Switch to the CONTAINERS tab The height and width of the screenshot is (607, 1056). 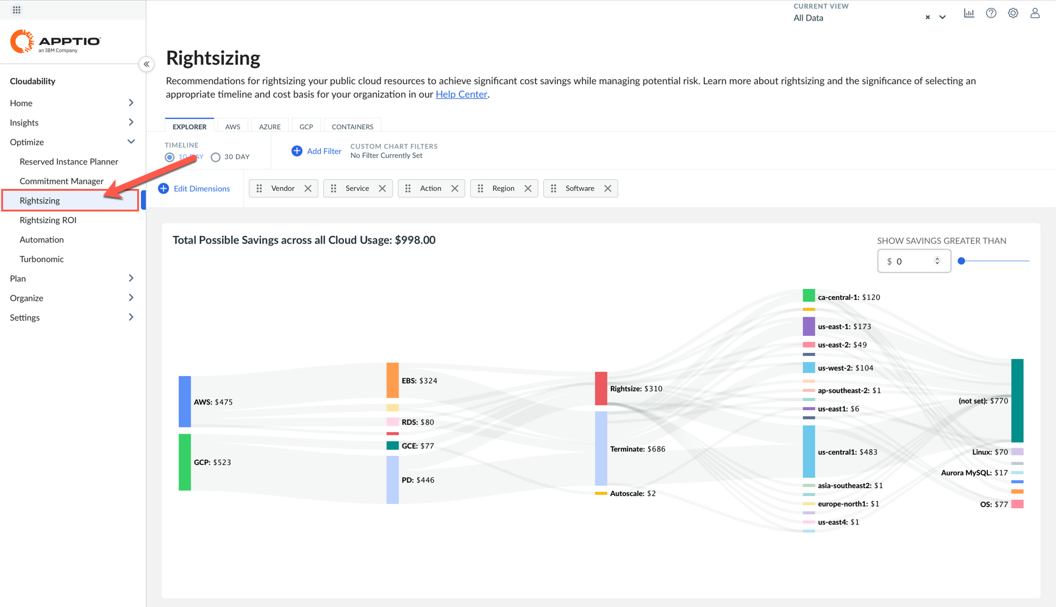[x=352, y=126]
